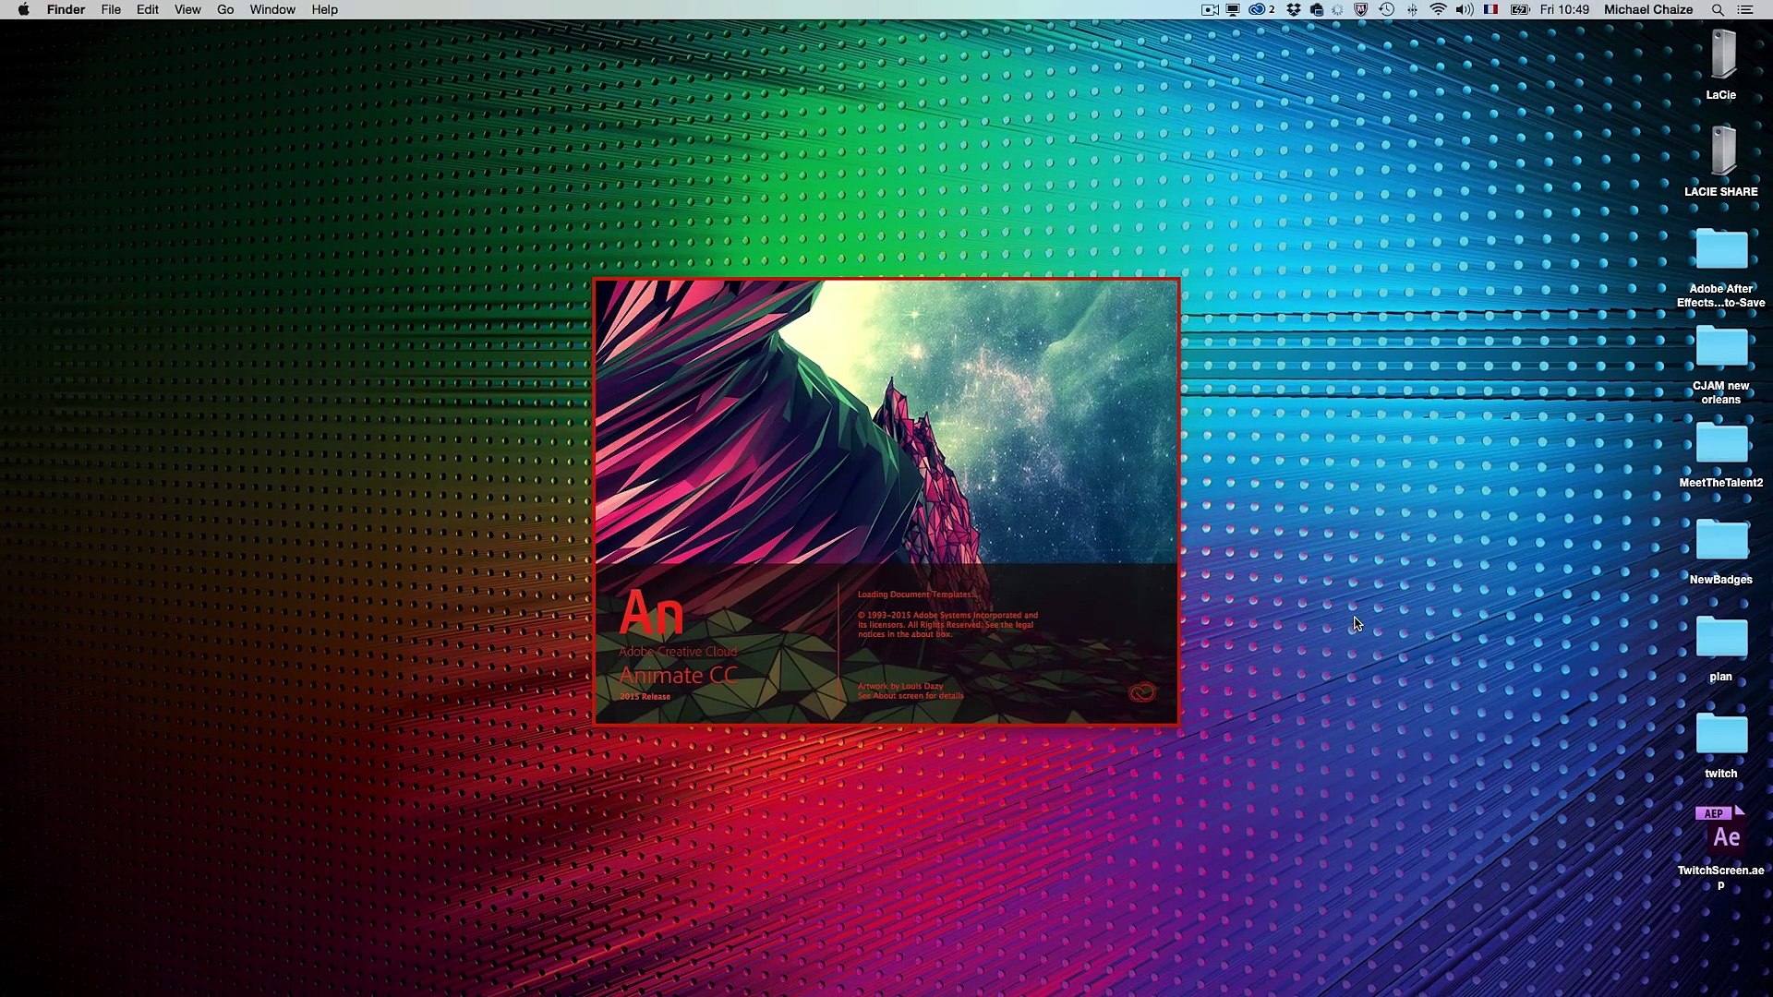Open the Go menu
The width and height of the screenshot is (1773, 997).
[x=225, y=9]
